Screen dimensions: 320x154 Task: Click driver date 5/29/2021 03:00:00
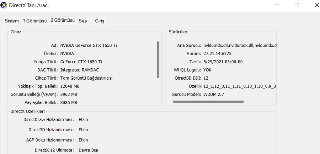(x=223, y=62)
